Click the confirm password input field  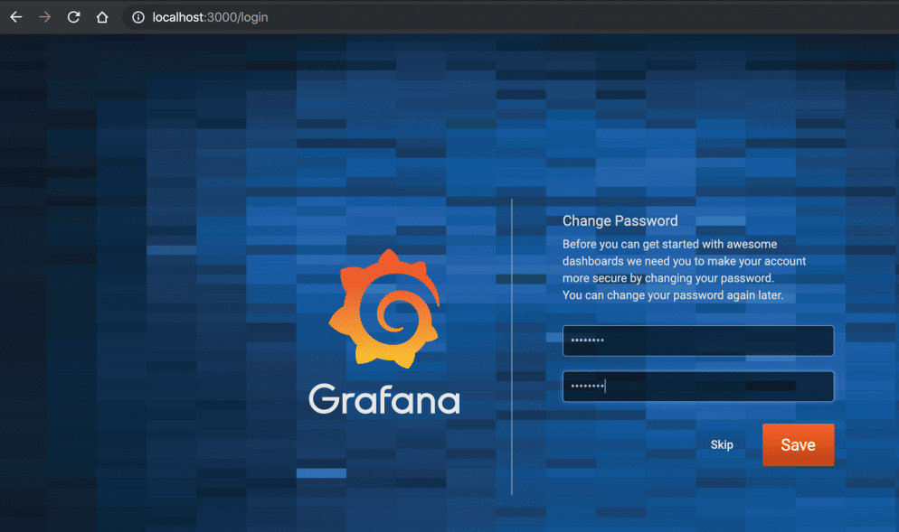pyautogui.click(x=697, y=386)
